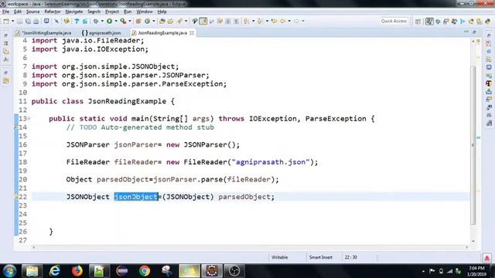
Task: Click the warning marker on line 22
Action: point(15,197)
